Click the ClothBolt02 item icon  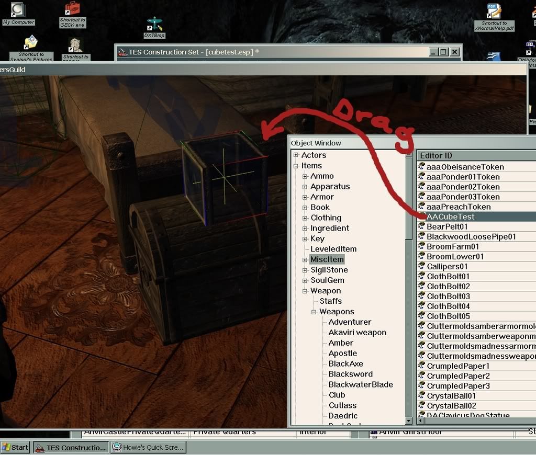421,286
